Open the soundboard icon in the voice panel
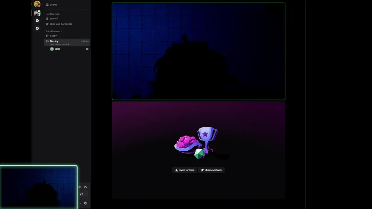 82,194
